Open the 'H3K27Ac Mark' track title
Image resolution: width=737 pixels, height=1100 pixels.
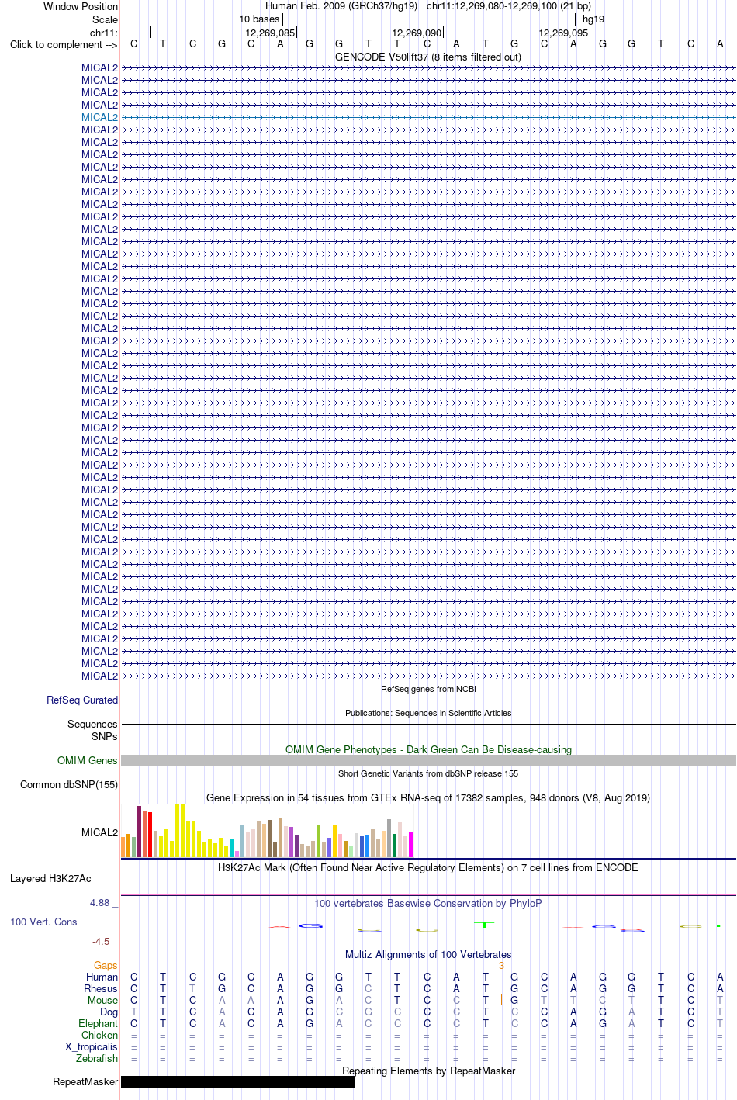point(428,867)
